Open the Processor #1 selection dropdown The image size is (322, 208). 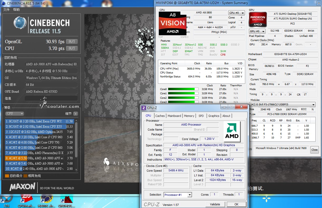coord(178,195)
